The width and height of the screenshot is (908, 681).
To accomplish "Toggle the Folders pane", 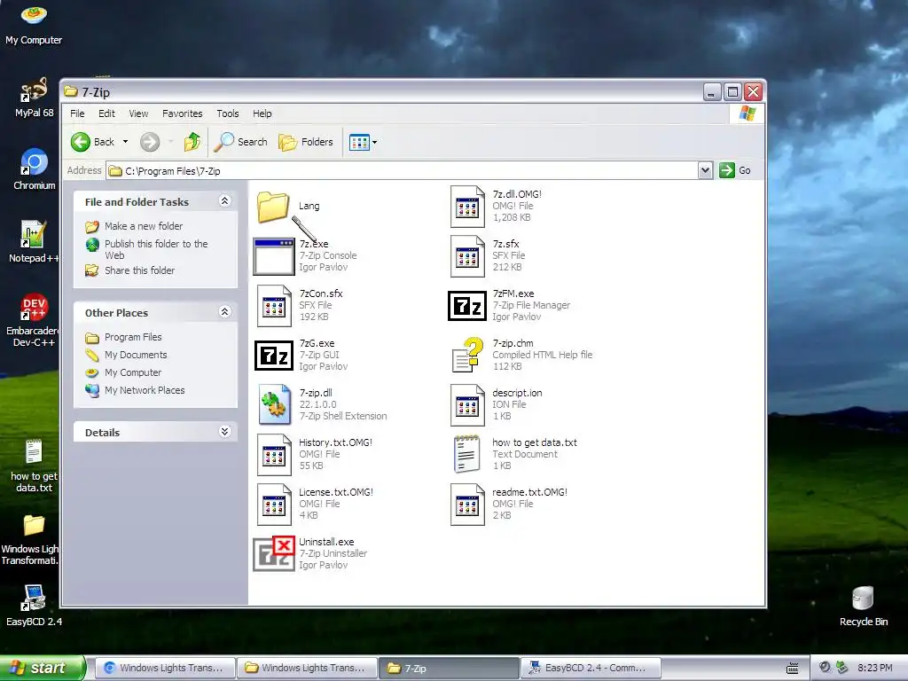I will [306, 142].
